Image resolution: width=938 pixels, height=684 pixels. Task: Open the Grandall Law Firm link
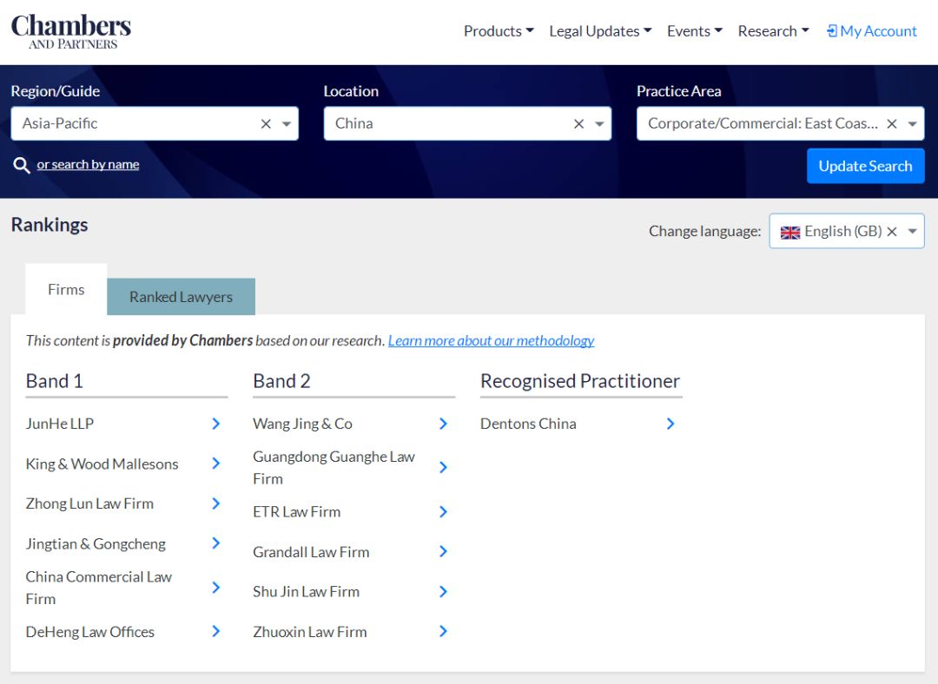pyautogui.click(x=311, y=552)
